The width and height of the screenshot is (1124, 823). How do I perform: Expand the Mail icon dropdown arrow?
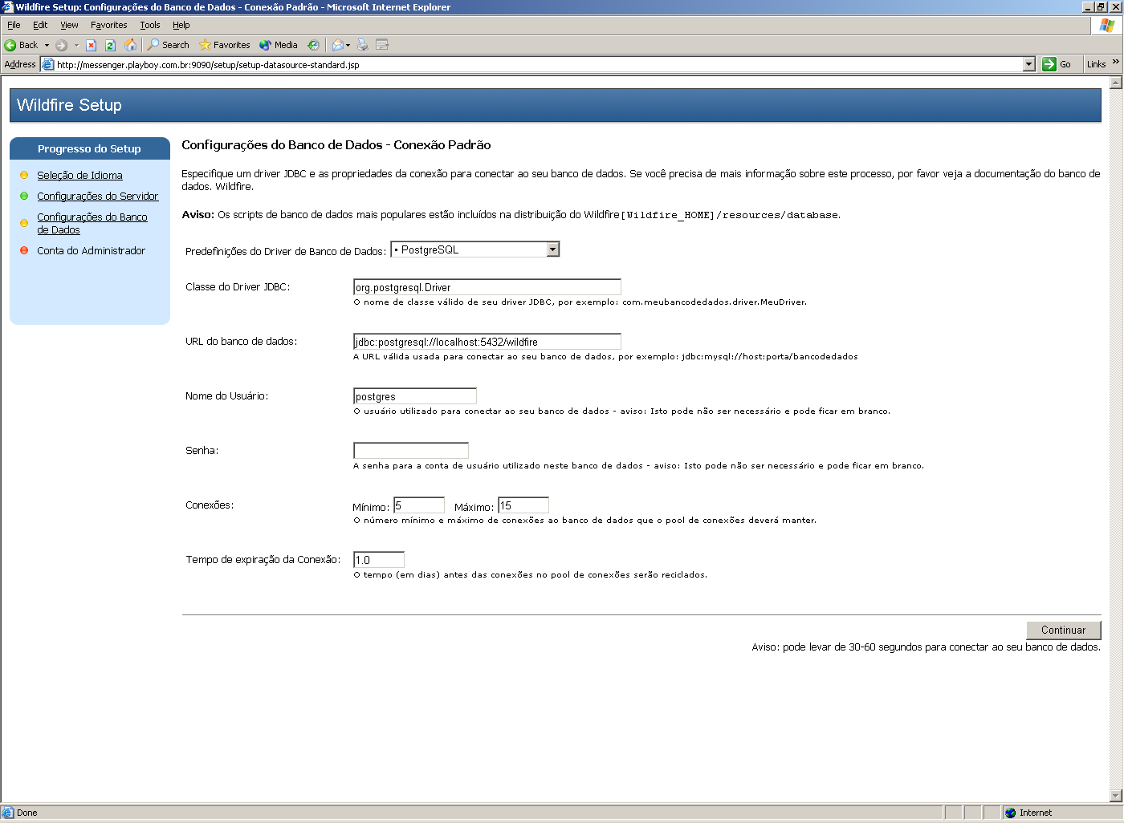[348, 45]
